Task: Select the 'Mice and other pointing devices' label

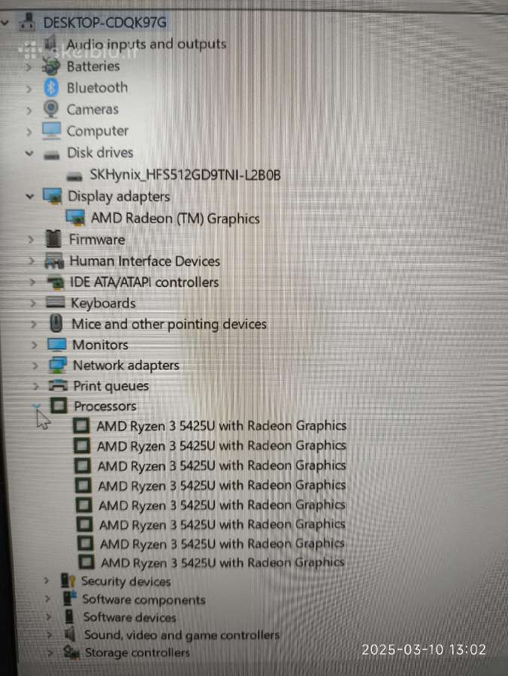Action: [x=169, y=324]
